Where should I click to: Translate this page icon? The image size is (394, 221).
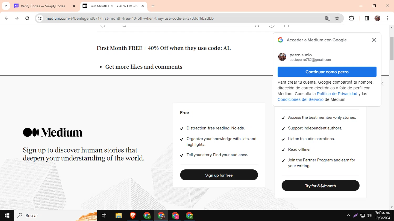328,18
